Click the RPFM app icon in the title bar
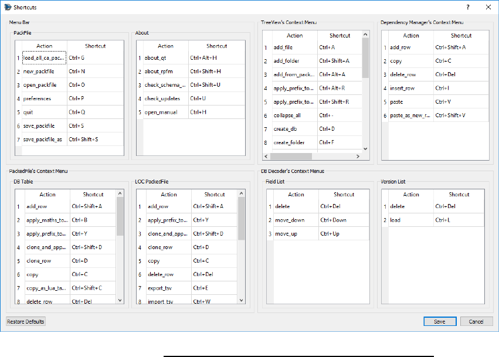 tap(7, 7)
